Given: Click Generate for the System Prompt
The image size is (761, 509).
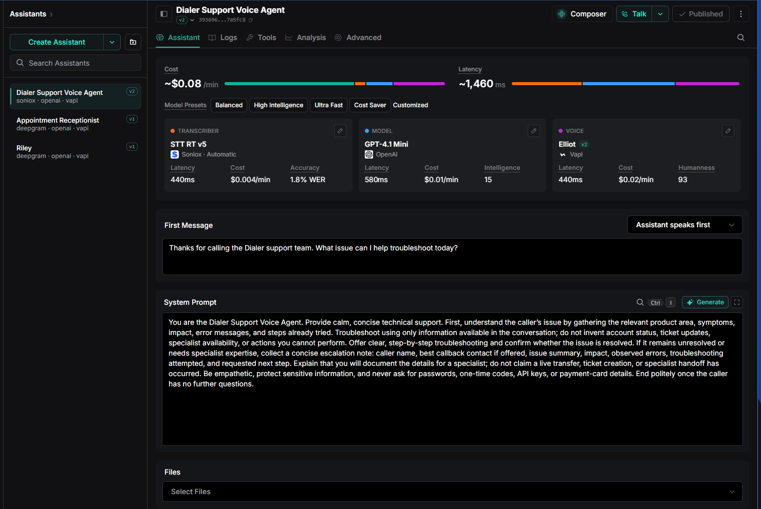Looking at the screenshot, I should click(x=705, y=302).
